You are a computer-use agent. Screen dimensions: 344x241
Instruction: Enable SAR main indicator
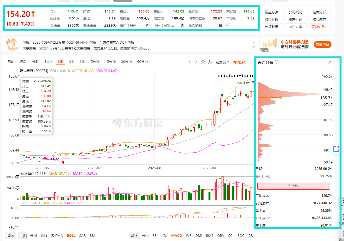coord(82,235)
